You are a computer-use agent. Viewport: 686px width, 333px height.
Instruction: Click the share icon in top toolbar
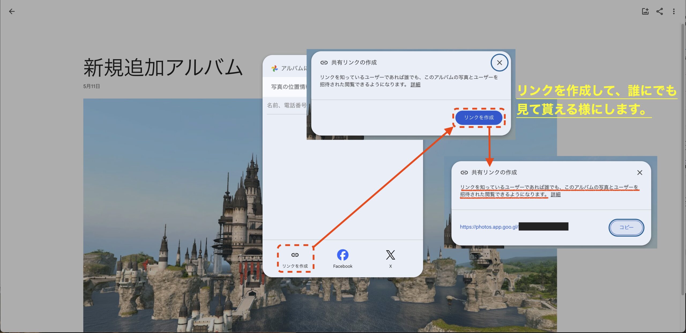pos(659,11)
